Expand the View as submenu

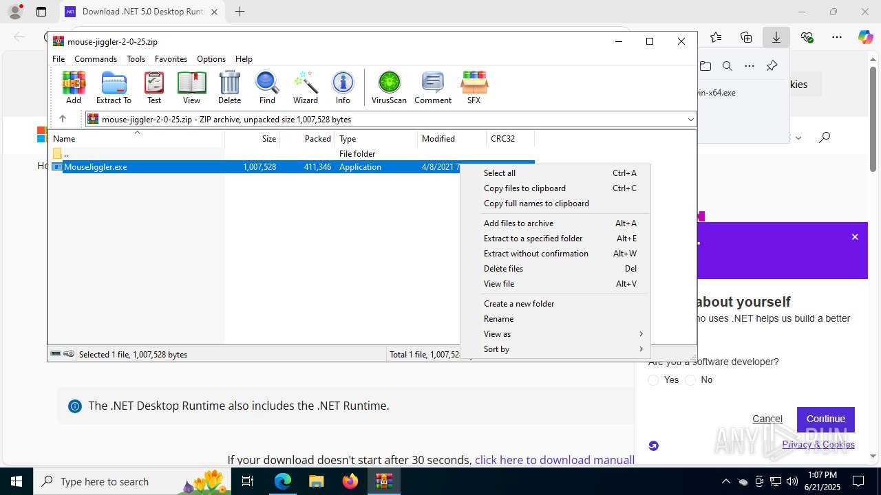pos(555,334)
